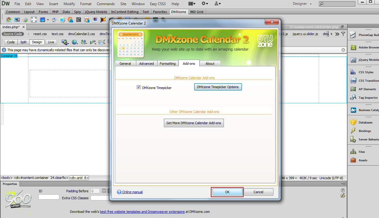The width and height of the screenshot is (379, 218).
Task: Open dropdown arrow beside blue square insert icon
Action: [48, 20]
